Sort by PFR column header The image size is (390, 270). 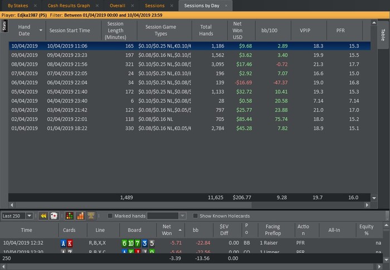click(x=340, y=30)
